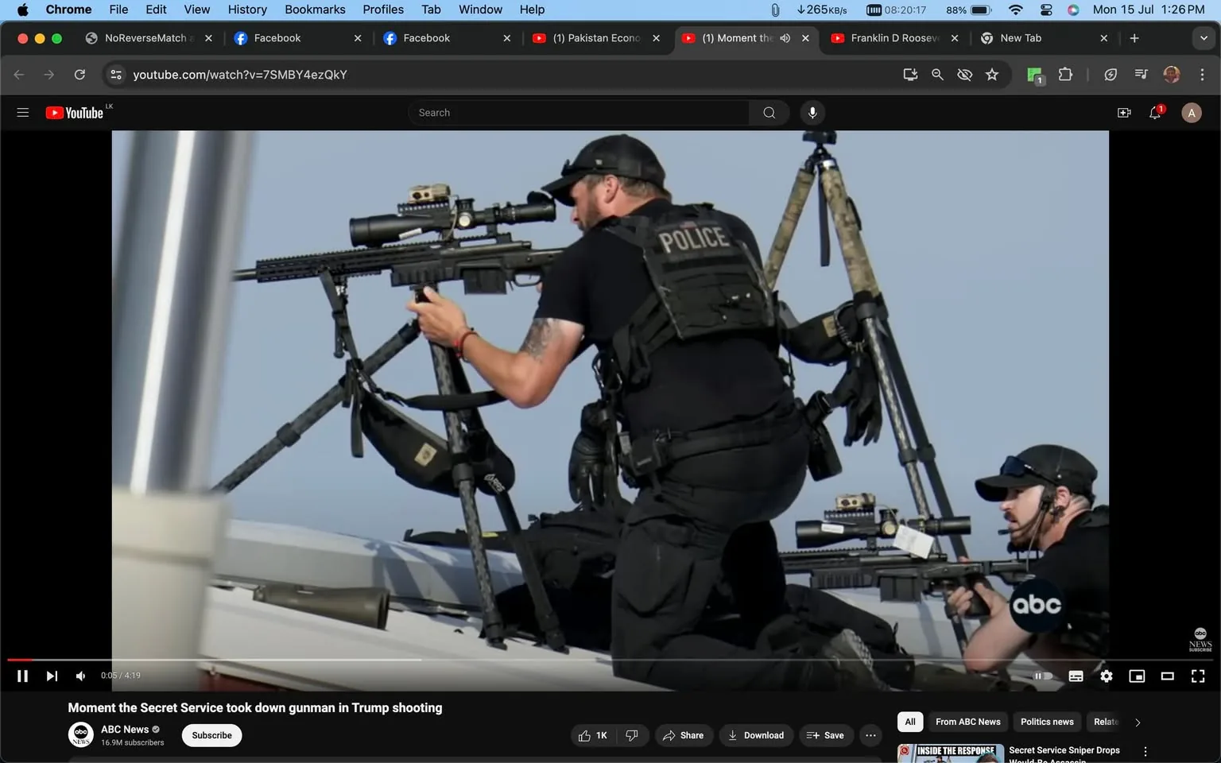Dislike the Trump shooting video
This screenshot has width=1221, height=763.
(x=632, y=735)
